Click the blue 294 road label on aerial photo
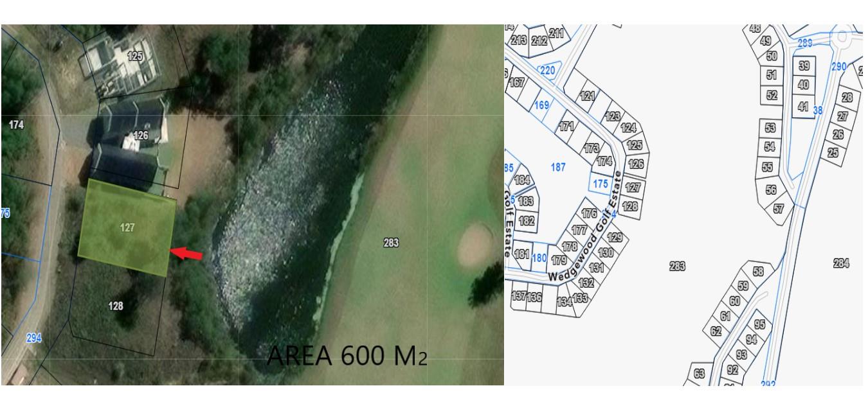 (x=33, y=337)
